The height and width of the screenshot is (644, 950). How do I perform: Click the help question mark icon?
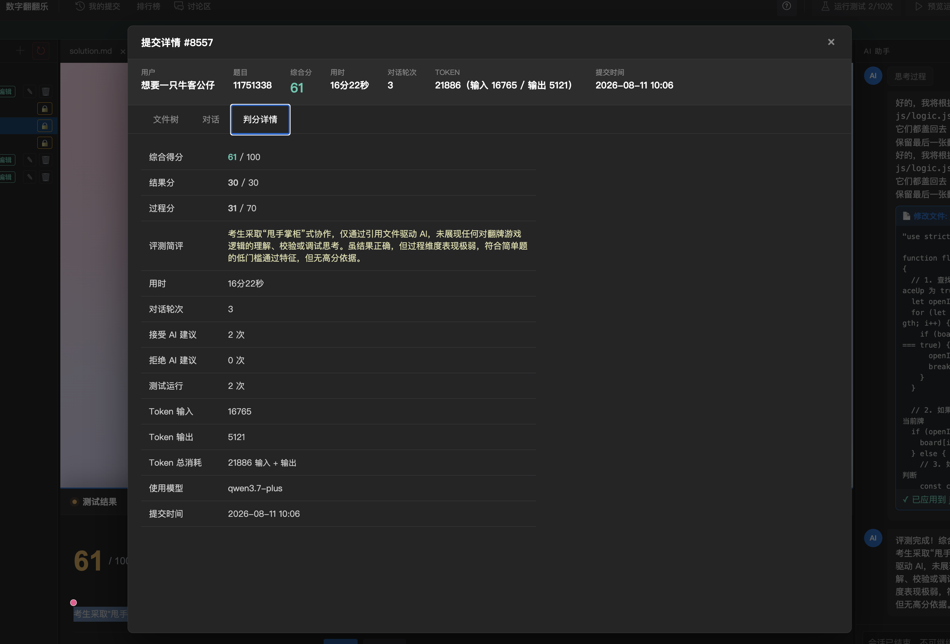787,6
